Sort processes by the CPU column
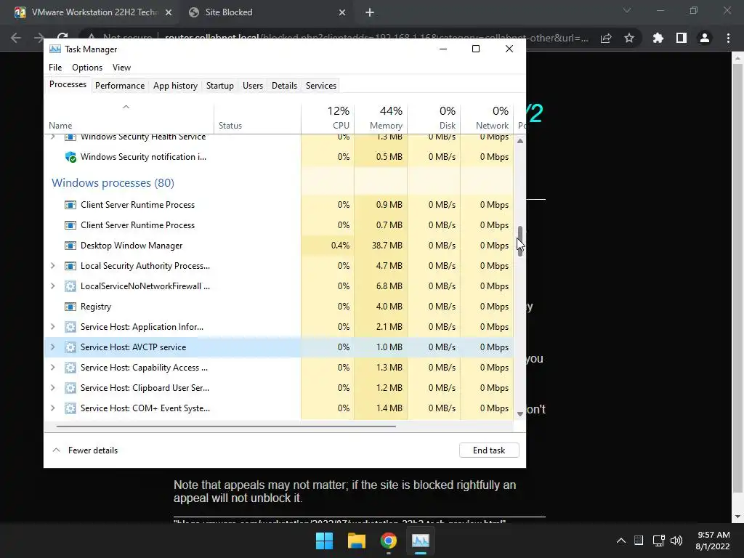Viewport: 744px width, 558px height. coord(328,118)
